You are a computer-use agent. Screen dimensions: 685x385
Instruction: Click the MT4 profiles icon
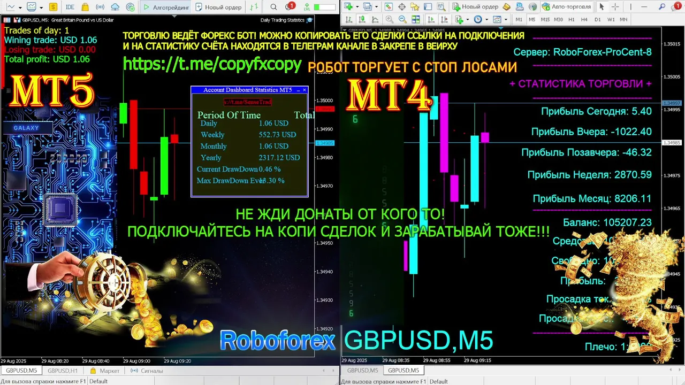click(367, 6)
